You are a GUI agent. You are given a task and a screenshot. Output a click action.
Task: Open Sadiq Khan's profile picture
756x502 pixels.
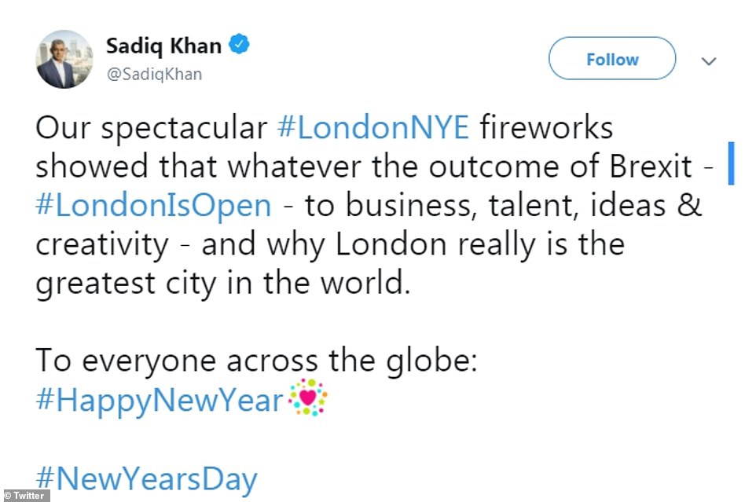tap(64, 59)
